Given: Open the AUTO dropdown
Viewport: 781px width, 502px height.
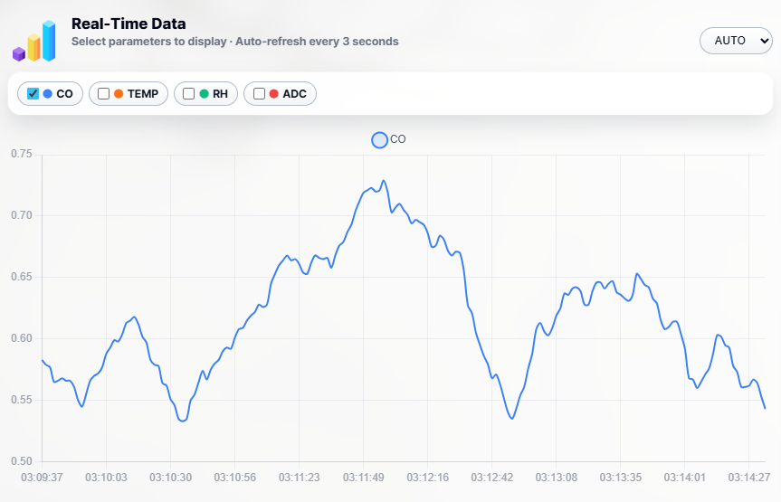Looking at the screenshot, I should click(x=736, y=41).
